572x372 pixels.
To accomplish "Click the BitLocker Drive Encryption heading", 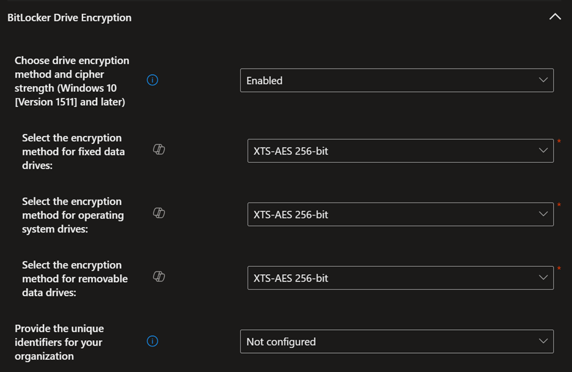I will 69,18.
